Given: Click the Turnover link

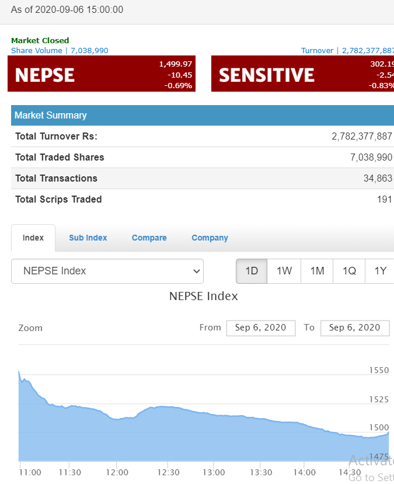Looking at the screenshot, I should point(347,51).
